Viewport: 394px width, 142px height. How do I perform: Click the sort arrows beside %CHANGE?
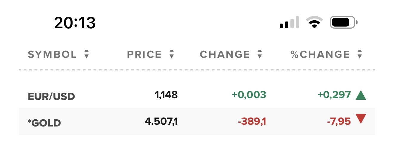point(360,54)
